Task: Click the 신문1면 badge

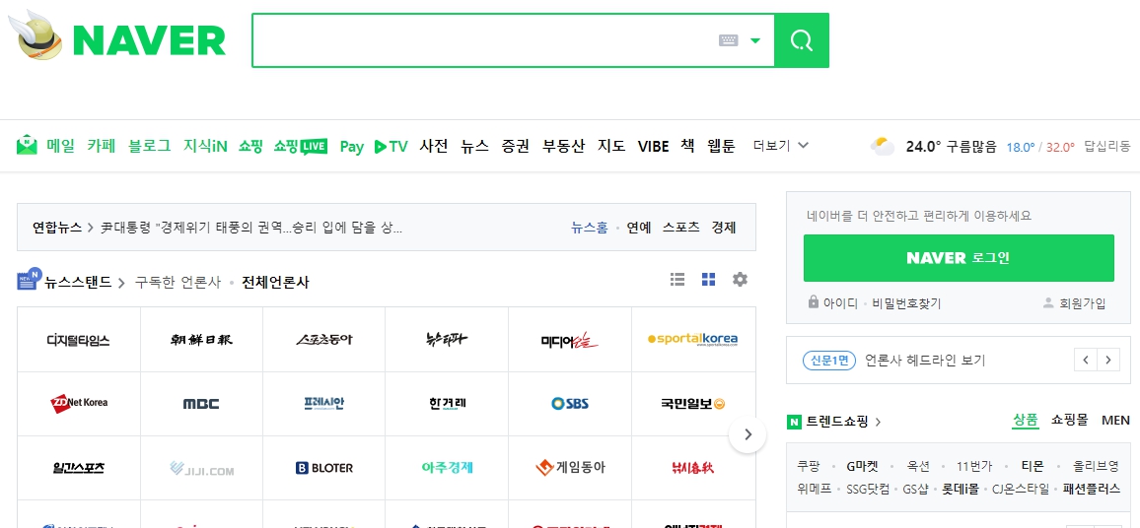Action: [x=828, y=361]
